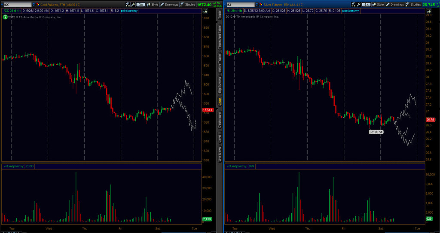Switch to Big Buttons side tab

(220, 85)
